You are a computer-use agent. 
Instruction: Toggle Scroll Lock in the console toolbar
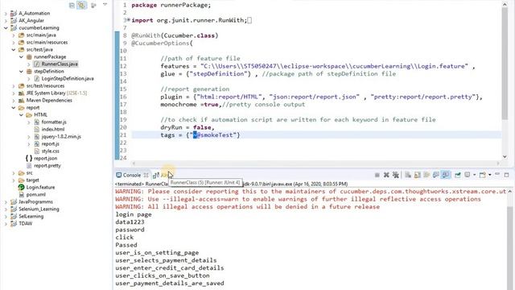[x=417, y=175]
